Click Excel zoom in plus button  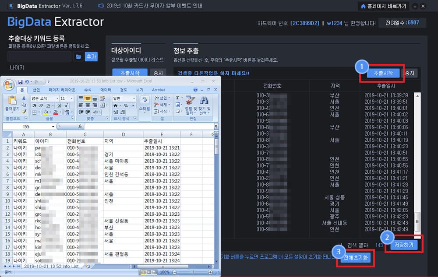coord(210,272)
